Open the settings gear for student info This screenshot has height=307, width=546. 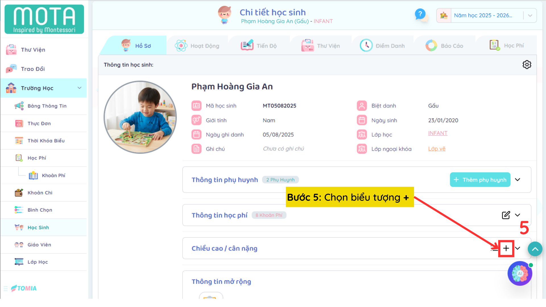pyautogui.click(x=527, y=65)
